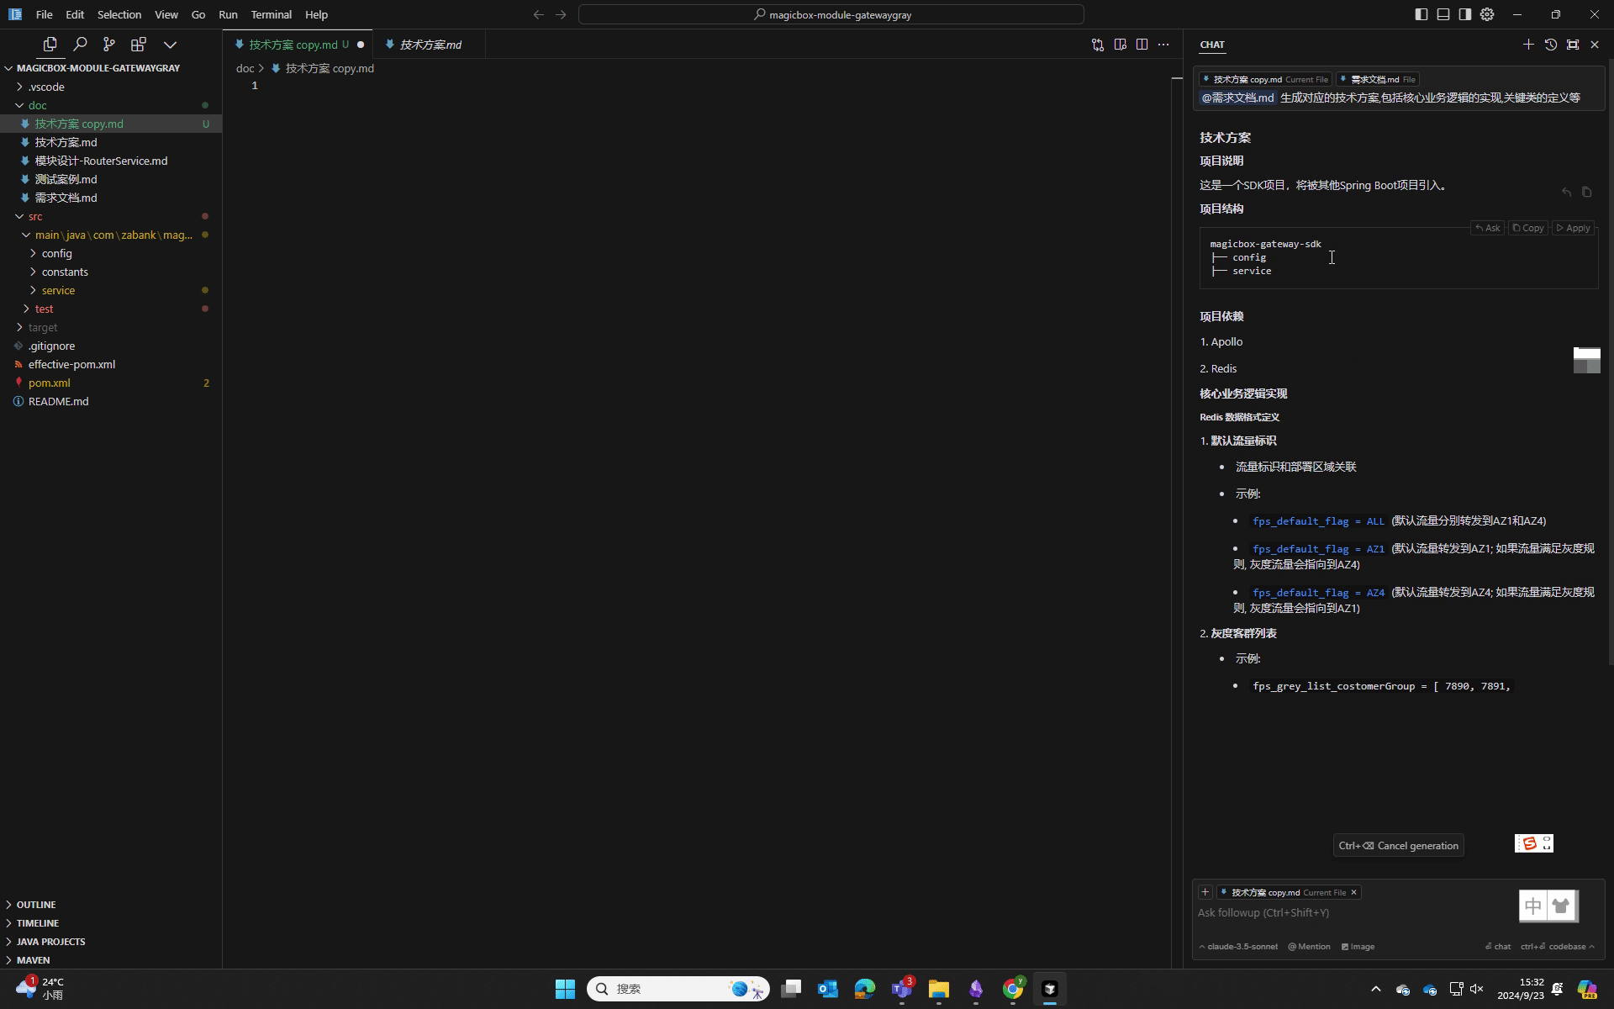The image size is (1614, 1009).
Task: Expand the JAVA PROJECTS section
Action: [x=111, y=942]
